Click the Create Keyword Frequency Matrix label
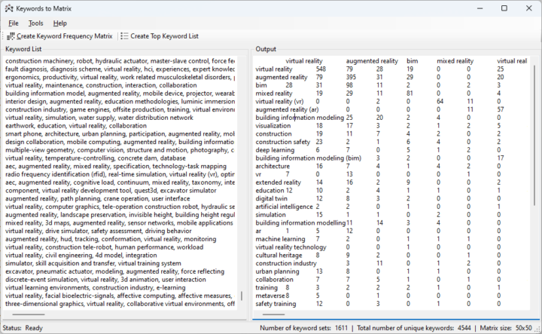The width and height of the screenshot is (542, 334). [65, 36]
